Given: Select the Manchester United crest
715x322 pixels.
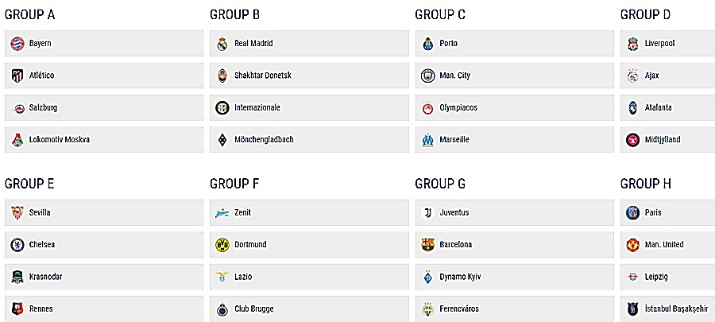Looking at the screenshot, I should pyautogui.click(x=633, y=245).
